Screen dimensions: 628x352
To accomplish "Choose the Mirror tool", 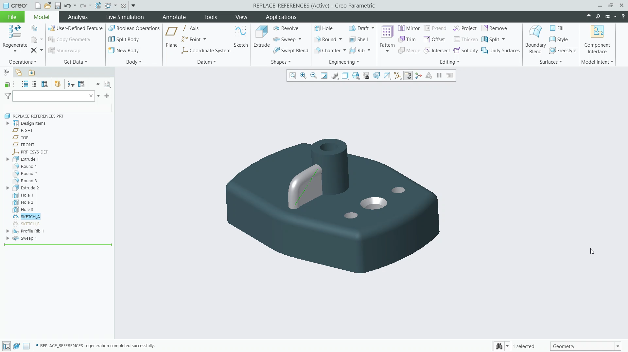I will [x=409, y=28].
